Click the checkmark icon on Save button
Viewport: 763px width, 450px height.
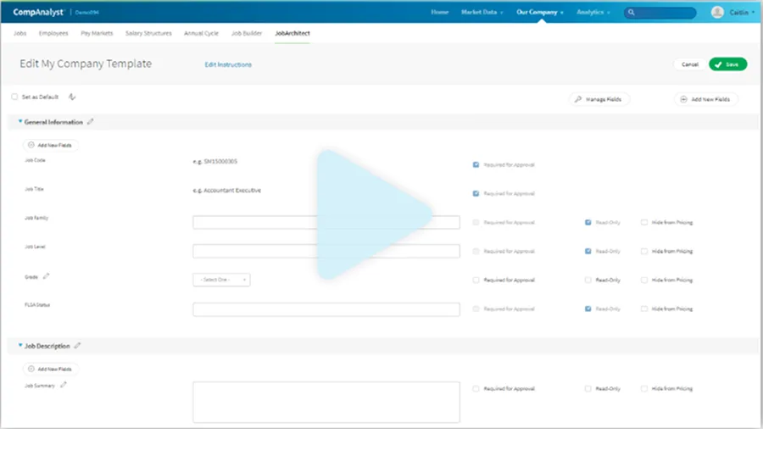tap(718, 64)
